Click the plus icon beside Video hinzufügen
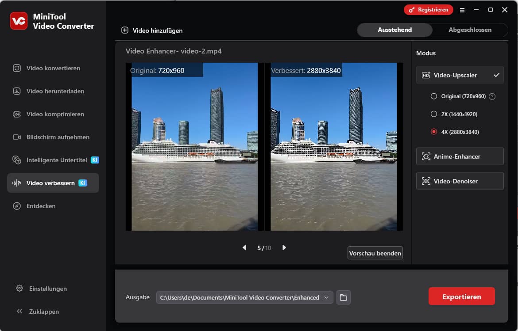Viewport: 518px width, 331px height. (x=125, y=30)
